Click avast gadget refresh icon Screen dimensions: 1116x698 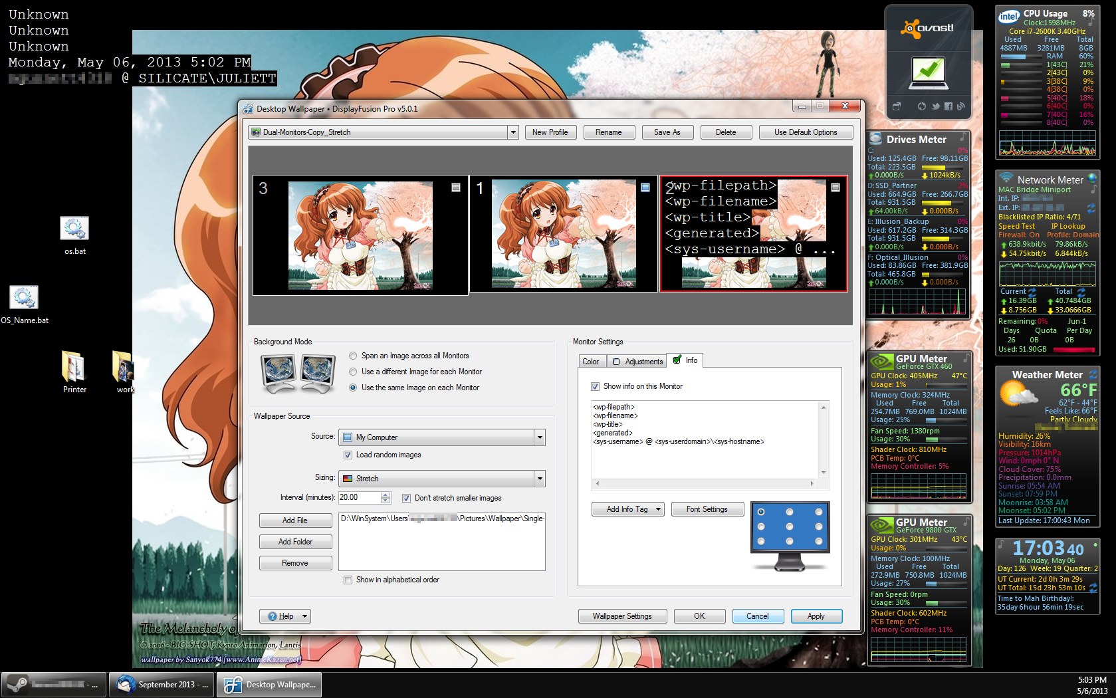click(x=921, y=106)
